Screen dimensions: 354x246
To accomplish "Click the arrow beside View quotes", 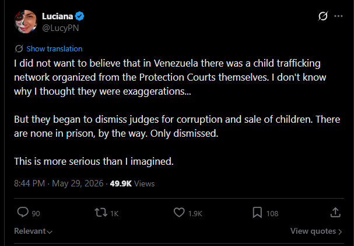I will click(x=340, y=232).
